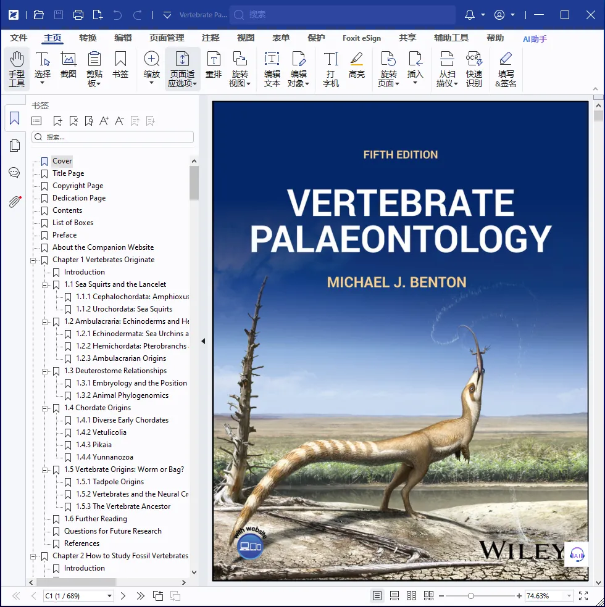Switch to Page Management (页面管理) tab
Screen dimensions: 605x607
[x=167, y=38]
